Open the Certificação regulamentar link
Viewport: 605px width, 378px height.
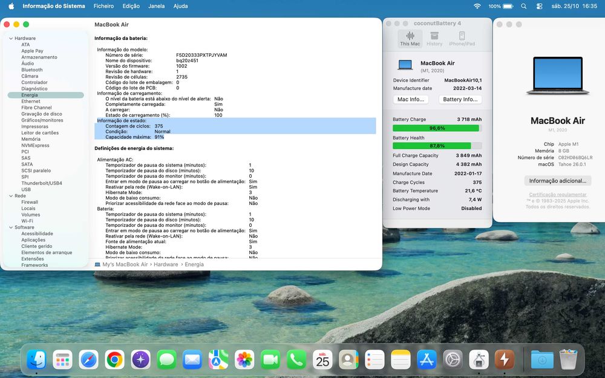pos(558,194)
